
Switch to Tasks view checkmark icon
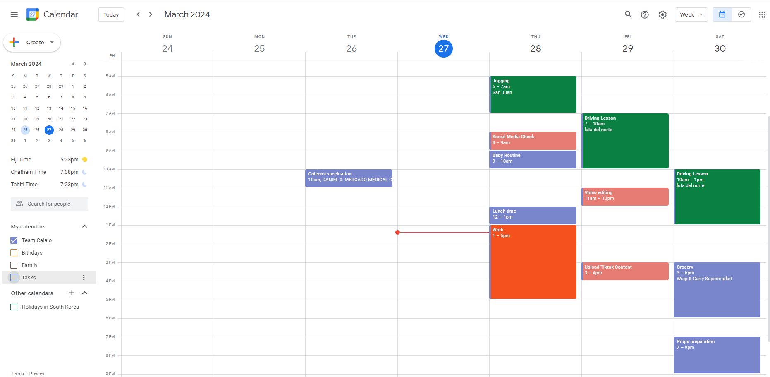[x=741, y=14]
